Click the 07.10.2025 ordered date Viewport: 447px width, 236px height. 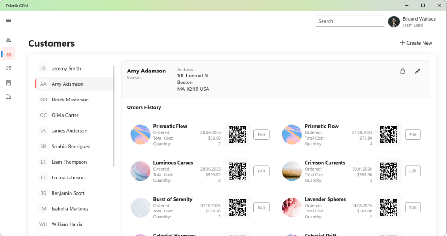211,205
